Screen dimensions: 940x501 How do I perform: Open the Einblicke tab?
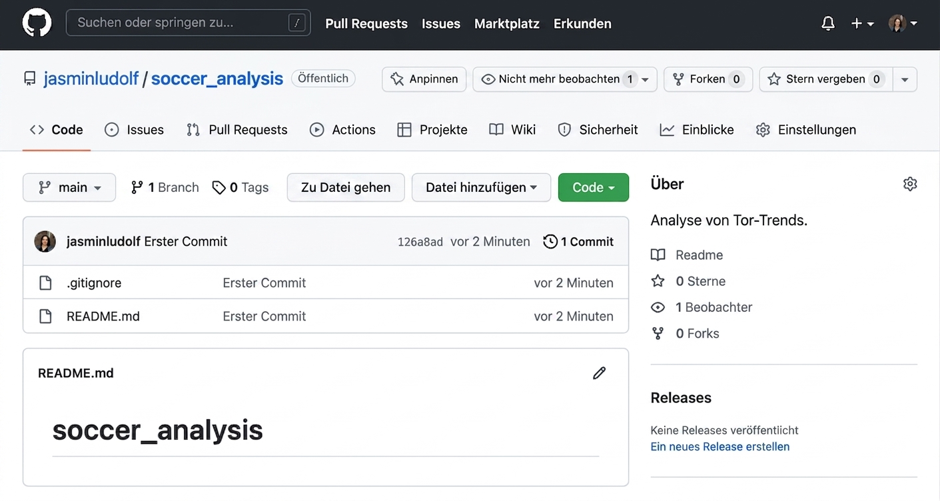[x=697, y=130]
